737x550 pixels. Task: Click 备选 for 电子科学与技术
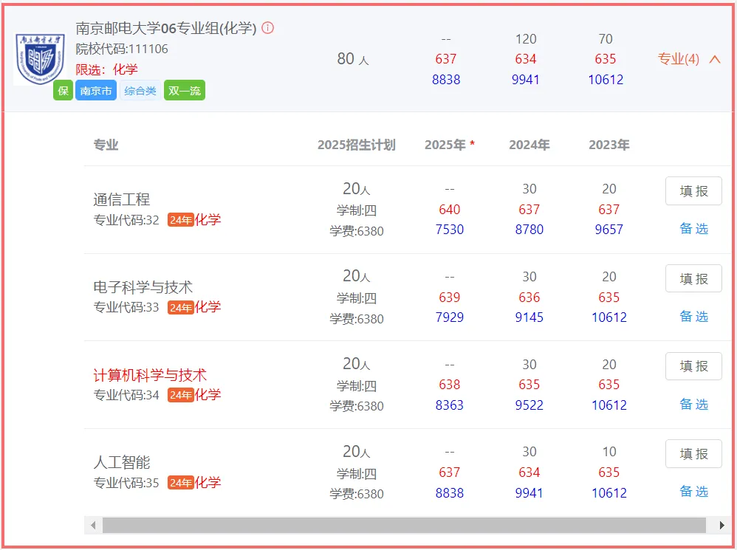[x=693, y=317]
